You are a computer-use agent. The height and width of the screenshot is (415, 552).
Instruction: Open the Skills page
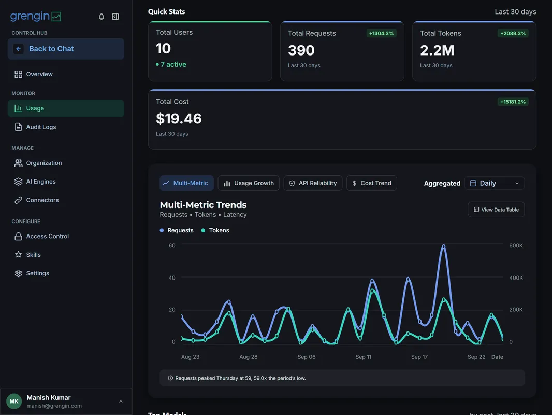(x=66, y=255)
